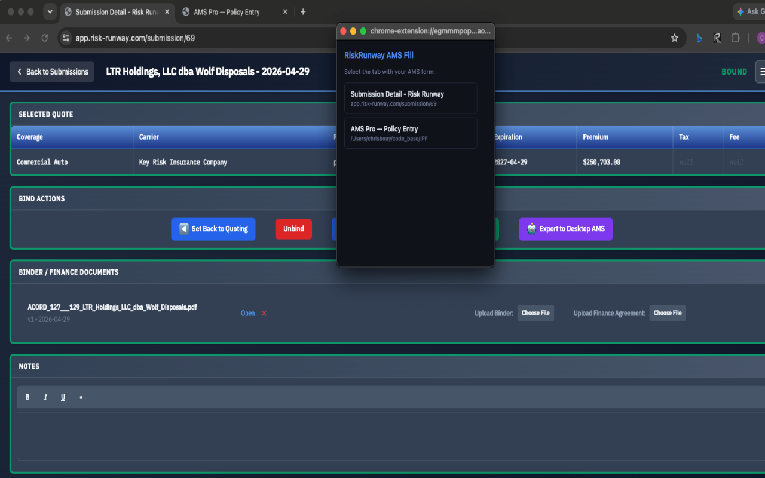Click Export to Desktop AMS button
Image resolution: width=765 pixels, height=478 pixels.
click(x=565, y=229)
